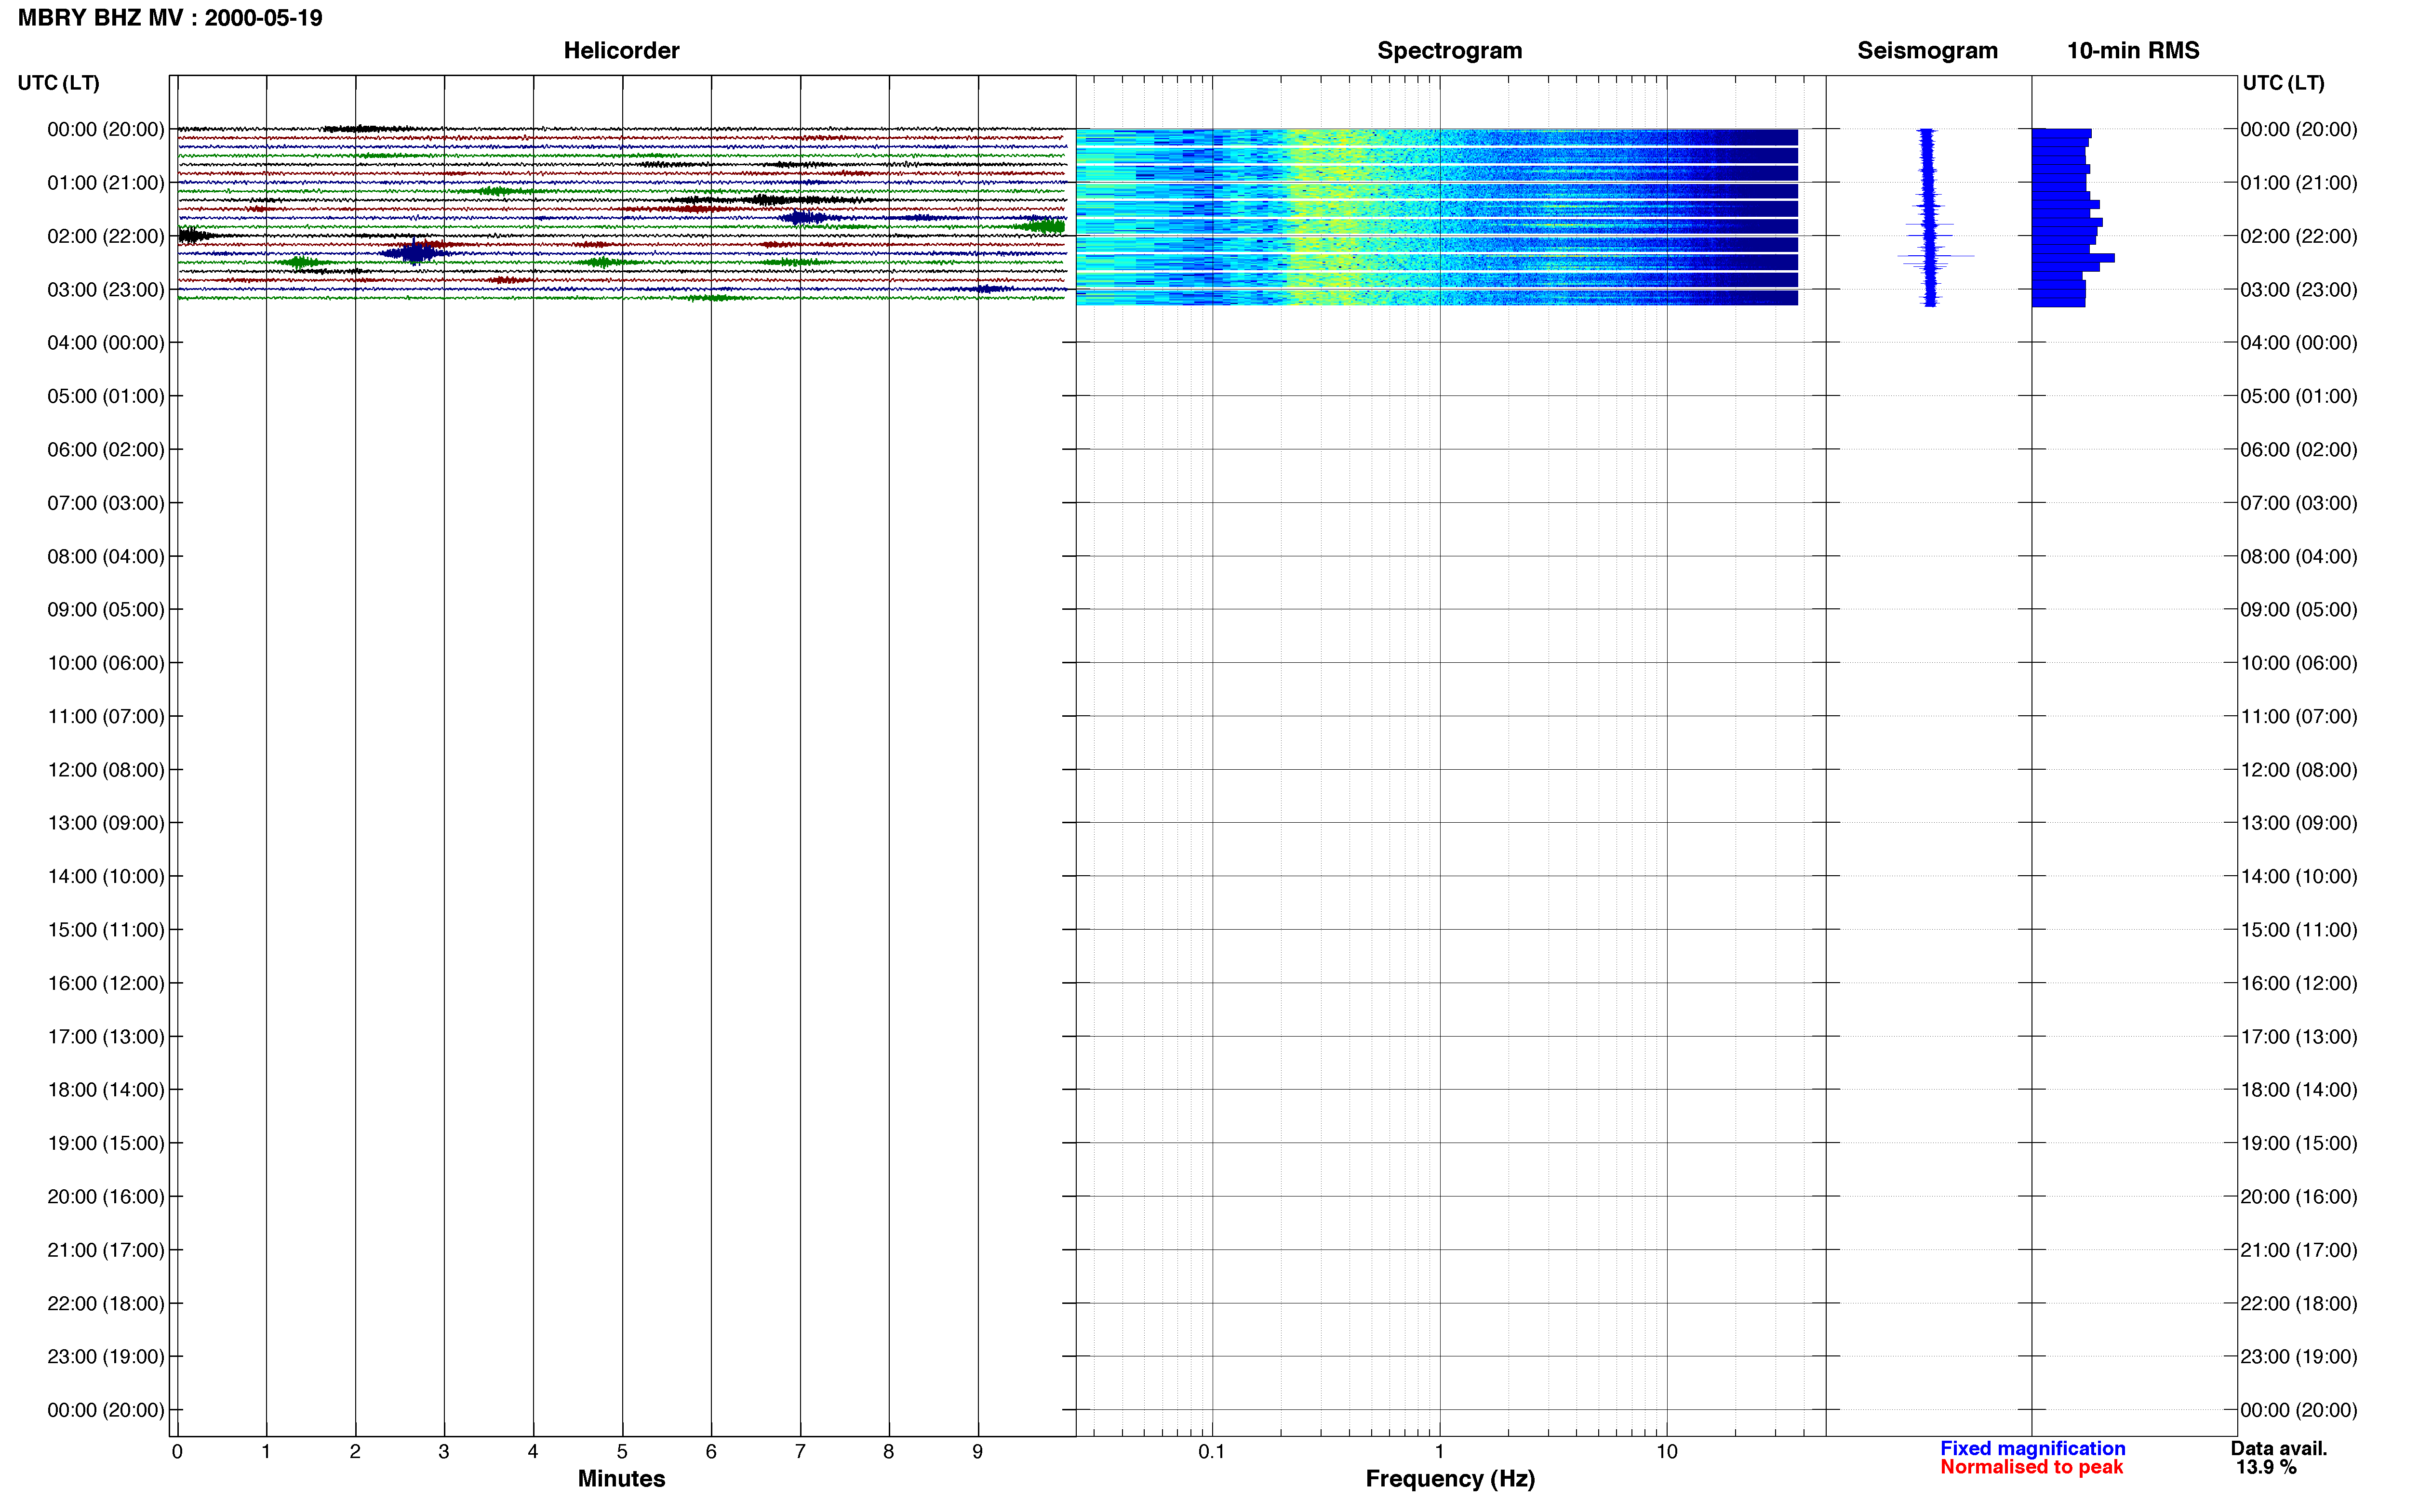The width and height of the screenshot is (2419, 1512).
Task: Click the red Normalised to peak legend text
Action: [2031, 1467]
